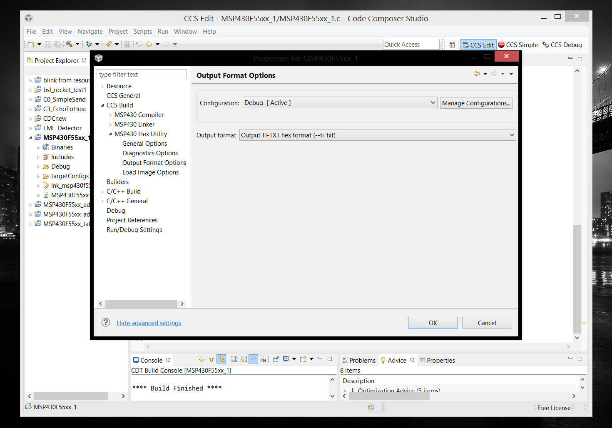This screenshot has height=428, width=612.
Task: Click the editor vertical scrollbar thumb
Action: point(577,279)
